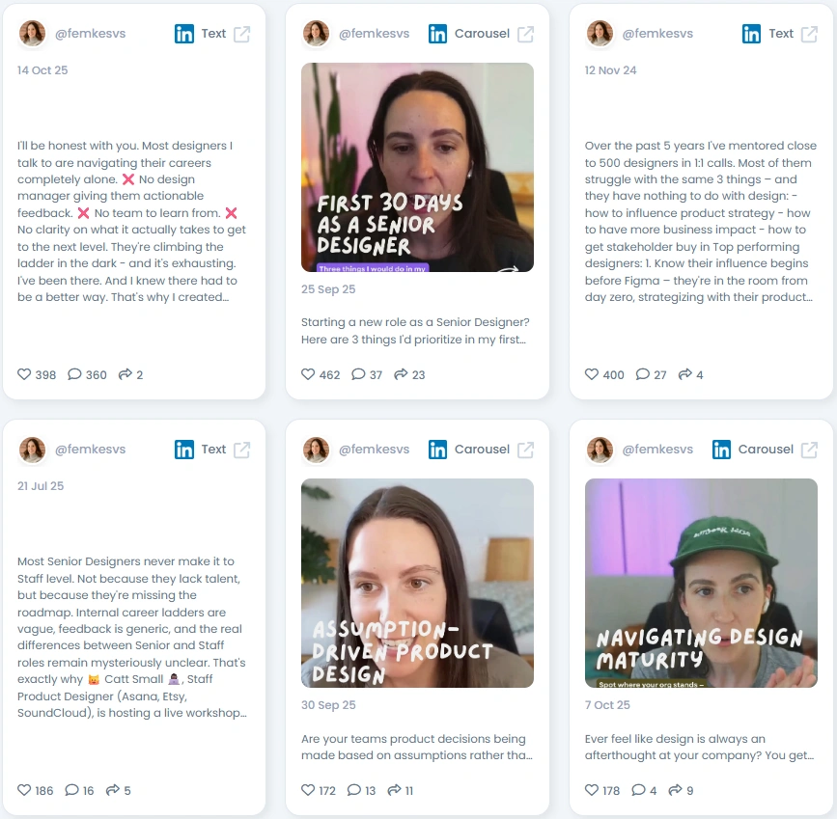
Task: Click the heart icon with 398 likes
Action: coord(24,374)
